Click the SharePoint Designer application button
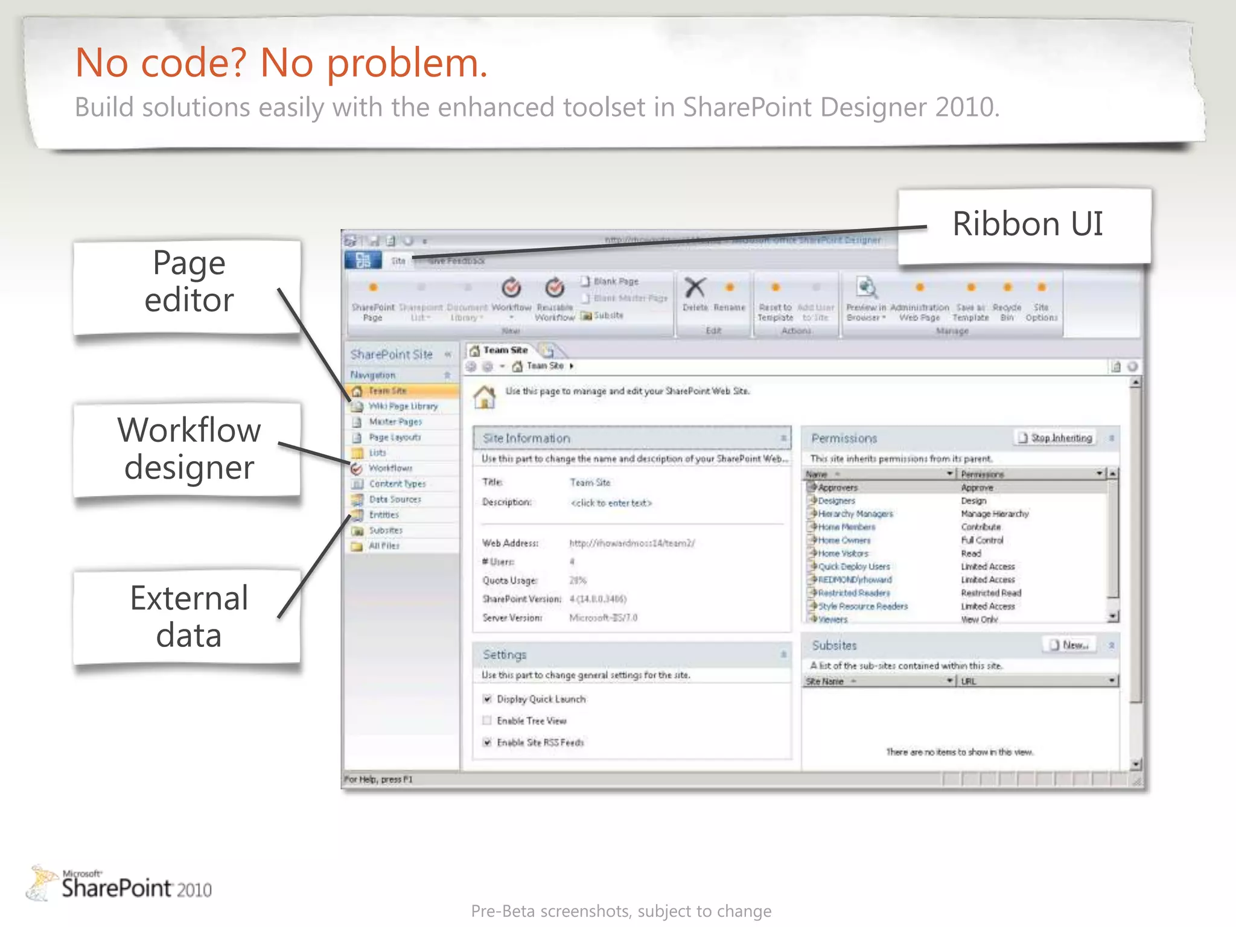Screen dimensions: 1236x927 pos(363,260)
